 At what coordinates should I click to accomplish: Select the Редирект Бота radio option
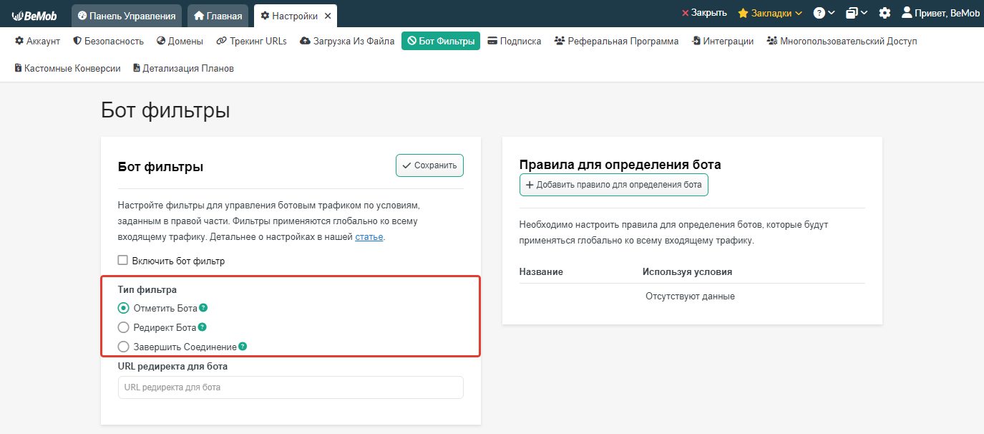(124, 327)
